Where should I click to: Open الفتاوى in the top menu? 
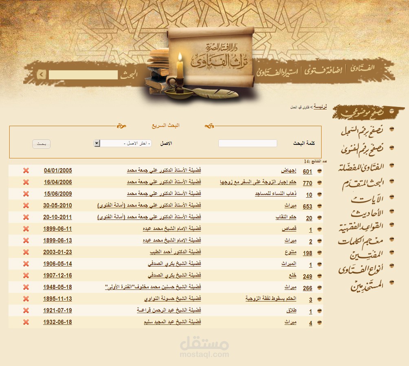362,68
